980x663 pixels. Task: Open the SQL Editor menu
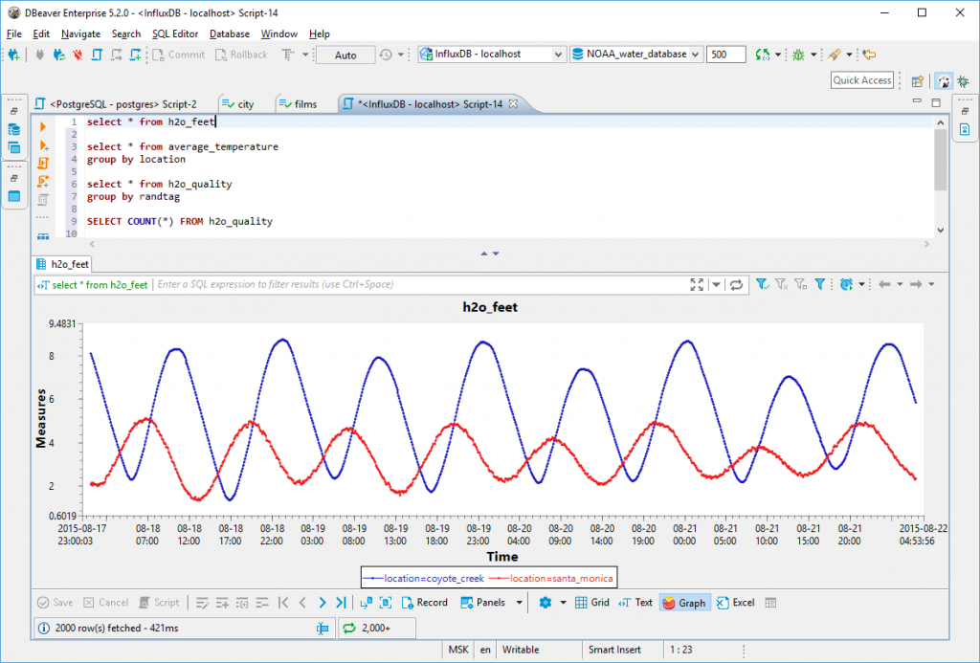click(x=175, y=33)
